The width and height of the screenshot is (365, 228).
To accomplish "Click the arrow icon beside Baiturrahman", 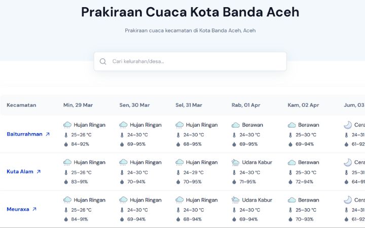I will (x=48, y=134).
